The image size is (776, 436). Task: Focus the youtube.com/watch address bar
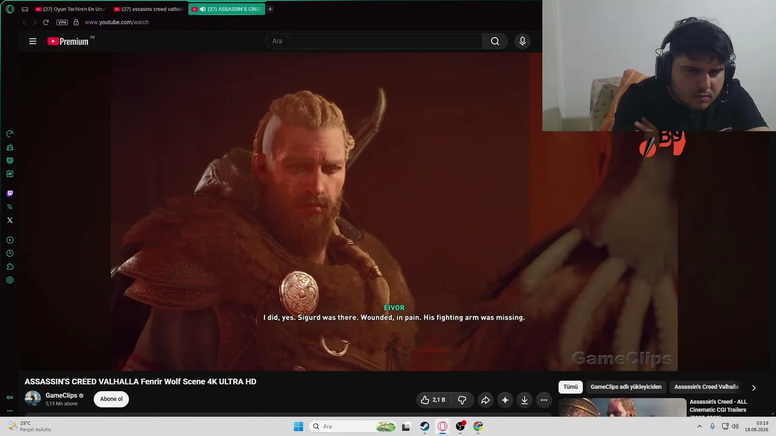coord(116,22)
